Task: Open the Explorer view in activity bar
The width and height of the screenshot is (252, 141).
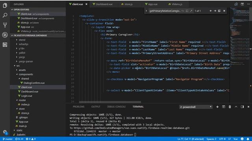Action: click(5, 5)
